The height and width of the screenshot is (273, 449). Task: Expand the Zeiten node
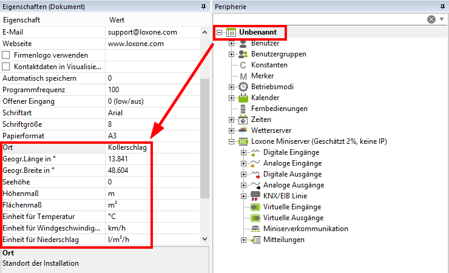coord(231,120)
